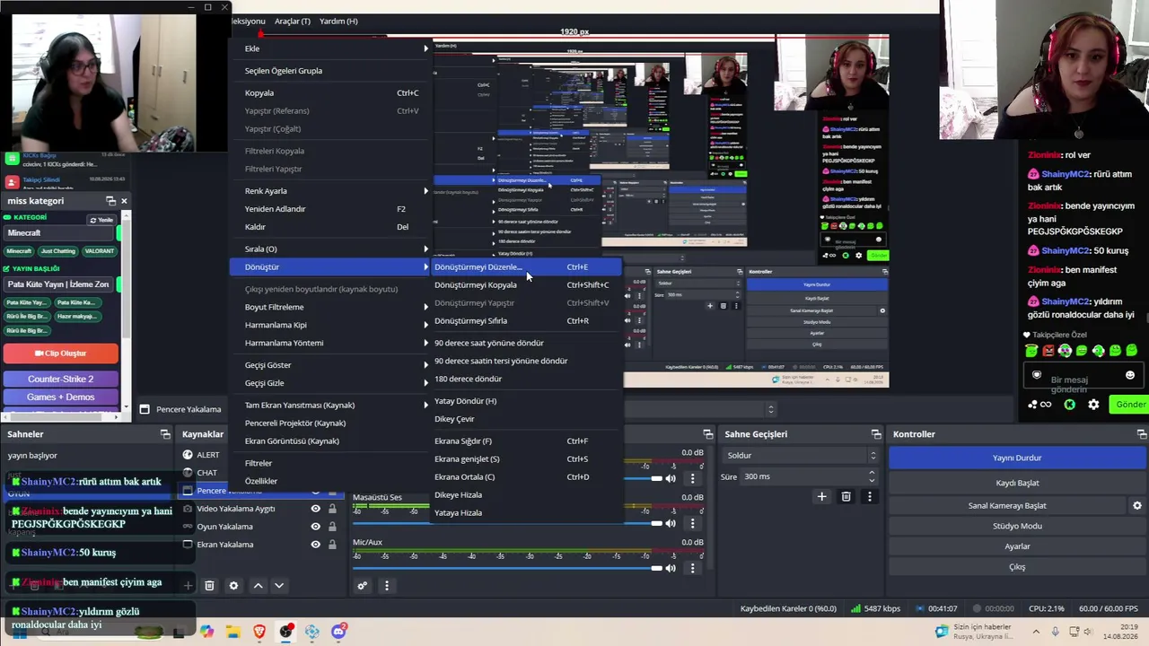
Task: Undock the Kontroller panel
Action: (x=1143, y=434)
